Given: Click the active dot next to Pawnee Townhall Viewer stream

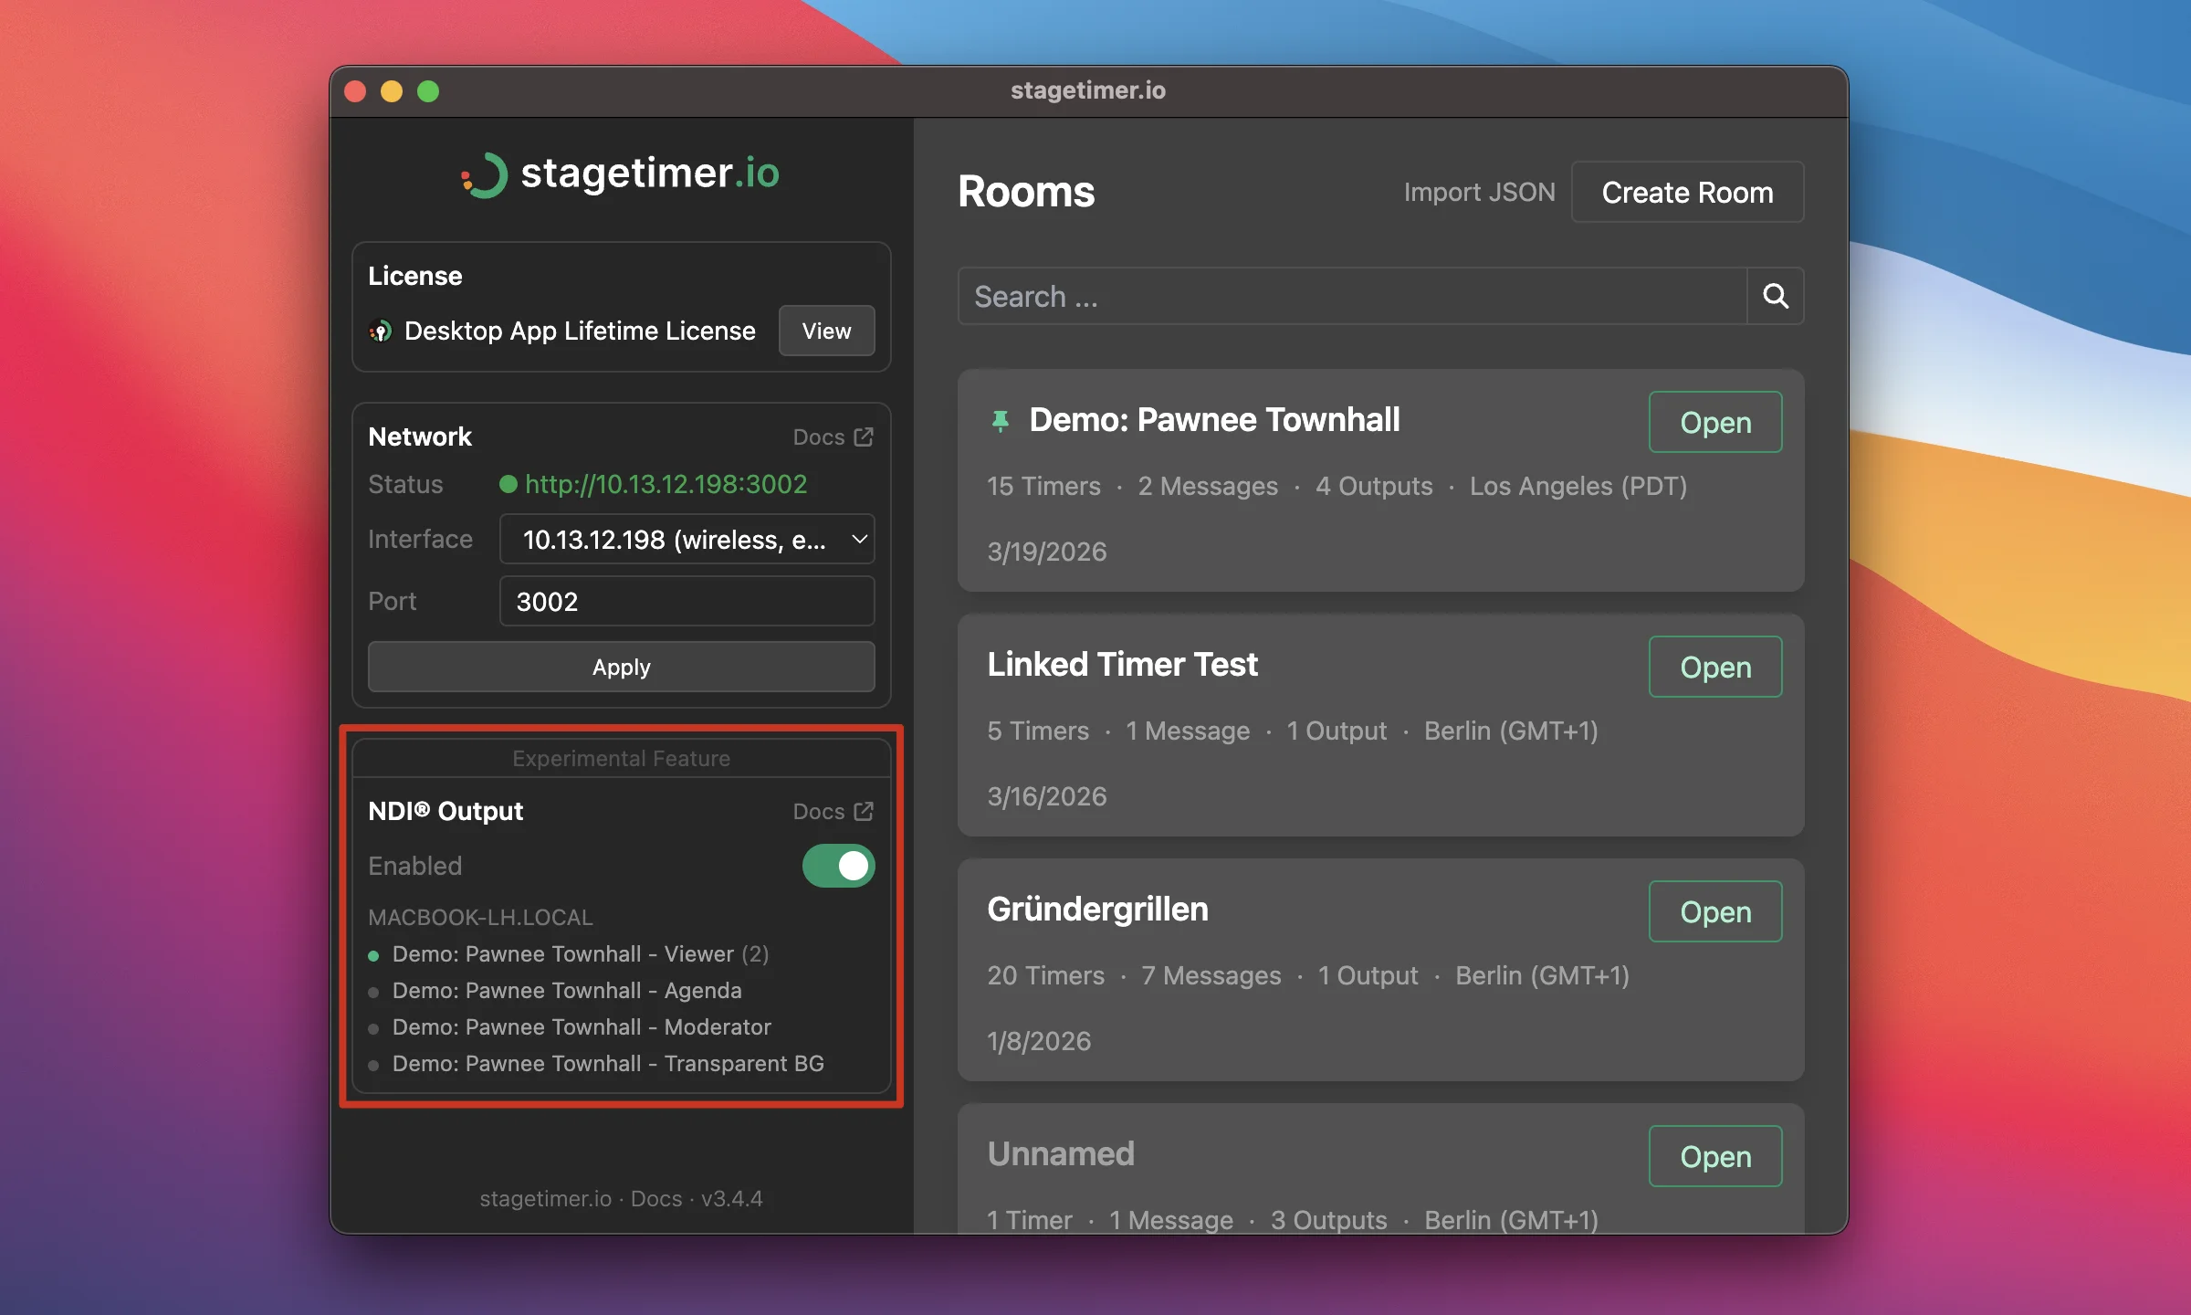Looking at the screenshot, I should pyautogui.click(x=374, y=955).
